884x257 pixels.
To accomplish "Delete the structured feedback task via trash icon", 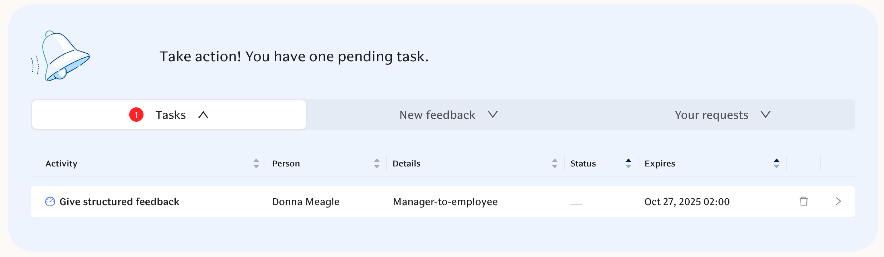I will click(x=803, y=201).
